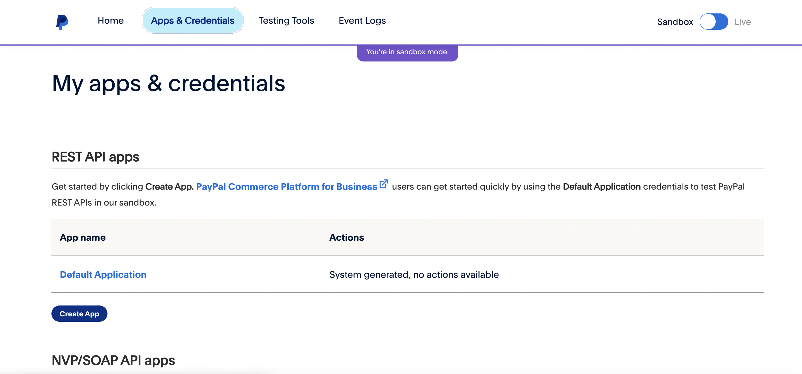Click "System generated, no actions available" text

[414, 275]
